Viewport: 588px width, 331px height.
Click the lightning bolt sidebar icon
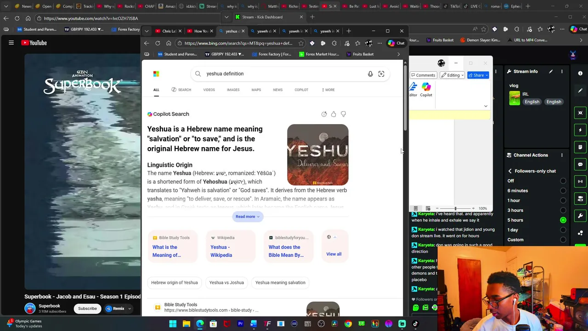pyautogui.click(x=580, y=130)
